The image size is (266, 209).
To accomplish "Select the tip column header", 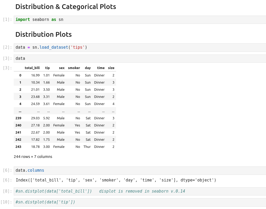I will pos(47,68).
